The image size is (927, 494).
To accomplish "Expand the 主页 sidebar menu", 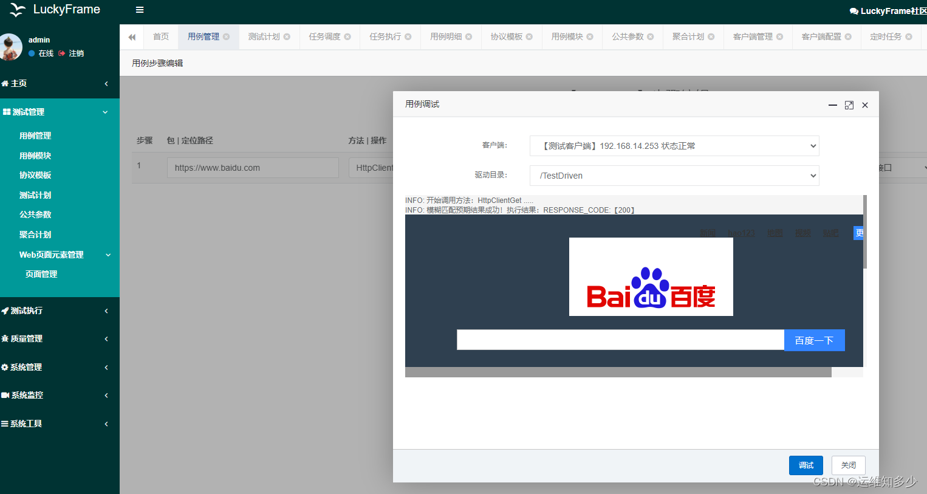I will click(x=60, y=83).
